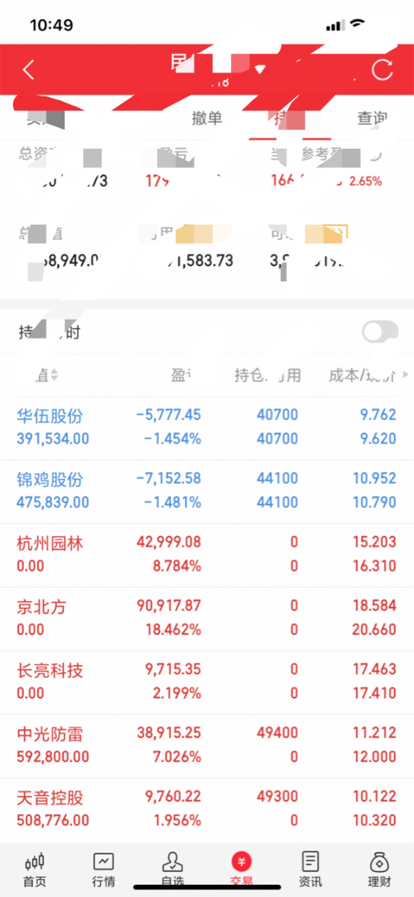This screenshot has width=414, height=897.
Task: Tap profit value -7,152.58
Action: 168,478
